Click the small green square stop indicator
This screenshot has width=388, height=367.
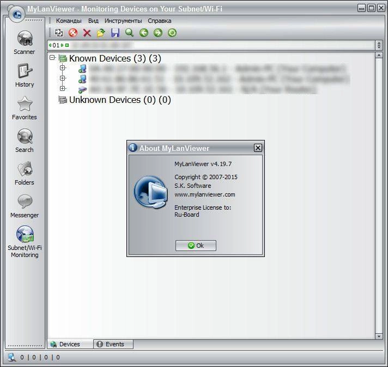pyautogui.click(x=67, y=45)
